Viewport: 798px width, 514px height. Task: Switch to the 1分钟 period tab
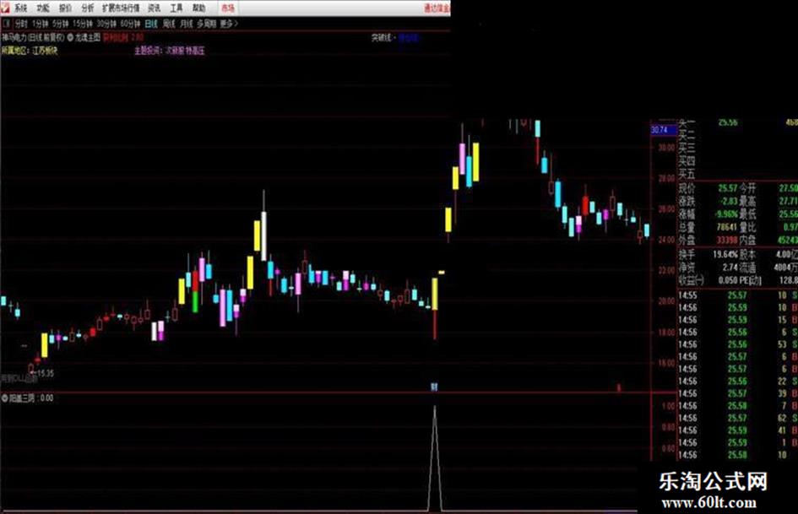41,24
